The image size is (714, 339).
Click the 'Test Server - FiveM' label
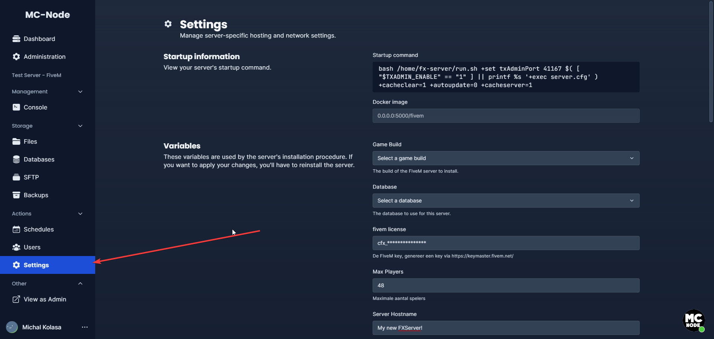click(x=36, y=75)
